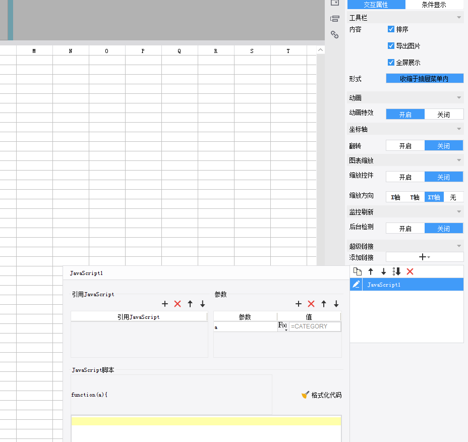Remove referenced JavaScript with red X
Screen dimensions: 468x442
click(x=178, y=304)
